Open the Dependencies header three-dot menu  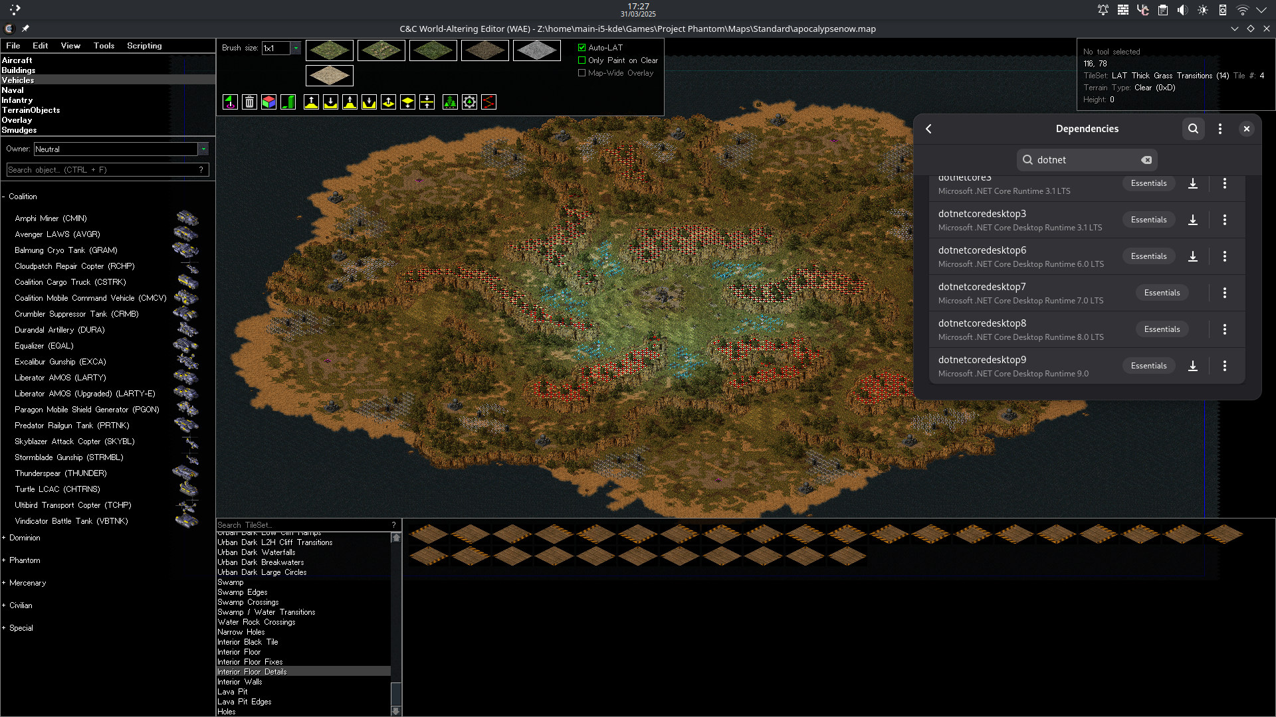point(1220,129)
